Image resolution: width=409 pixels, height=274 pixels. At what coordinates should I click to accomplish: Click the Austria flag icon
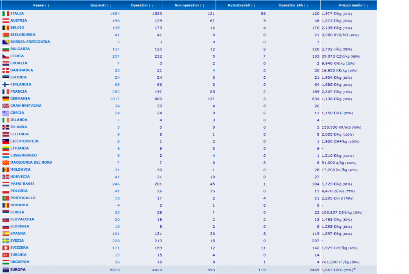coord(6,20)
